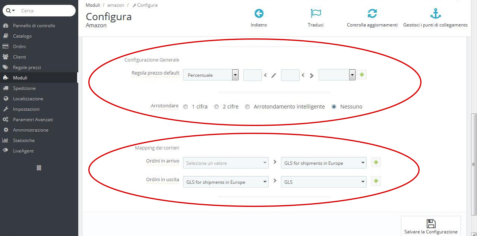Open the Statistiche menu item
Image resolution: width=477 pixels, height=236 pixels.
coord(39,141)
